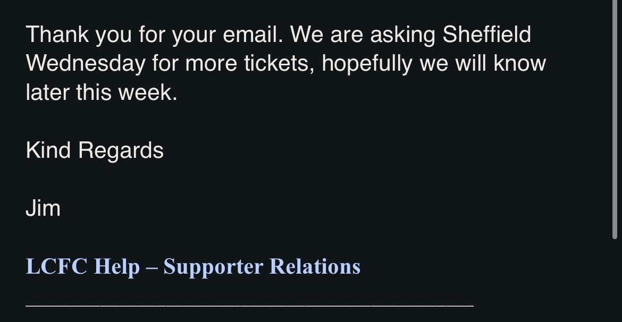Click the word email in the first line

coord(253,34)
